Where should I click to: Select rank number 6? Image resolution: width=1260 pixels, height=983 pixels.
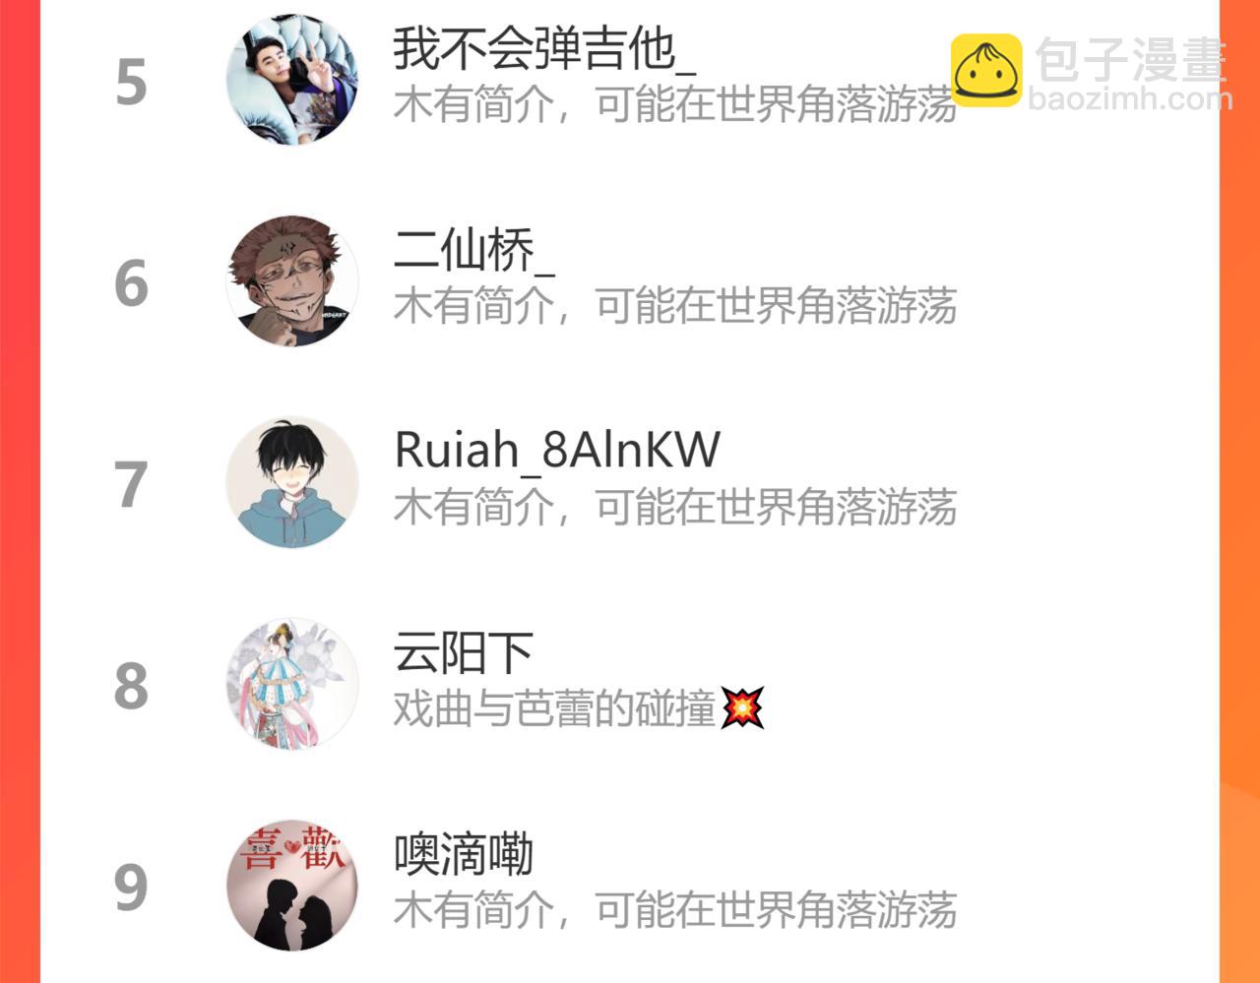[131, 284]
